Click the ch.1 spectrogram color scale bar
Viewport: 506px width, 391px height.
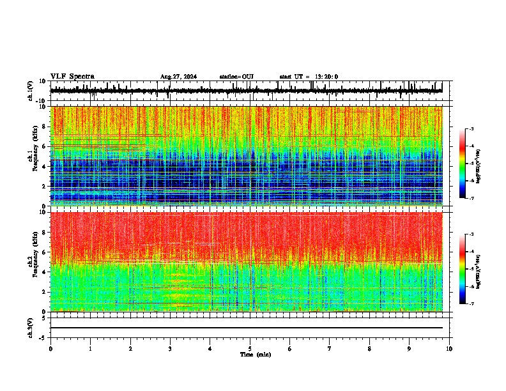pyautogui.click(x=462, y=164)
